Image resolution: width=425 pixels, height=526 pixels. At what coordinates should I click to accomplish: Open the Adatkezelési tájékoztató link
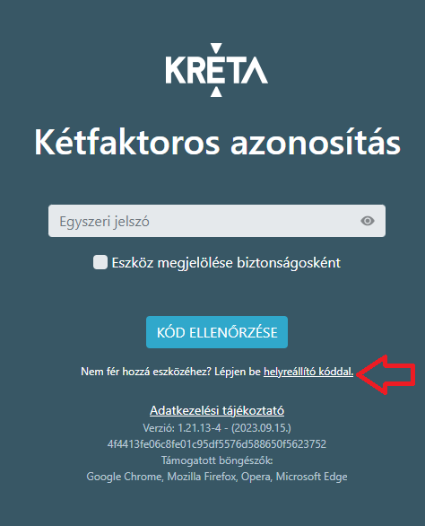[x=217, y=410]
